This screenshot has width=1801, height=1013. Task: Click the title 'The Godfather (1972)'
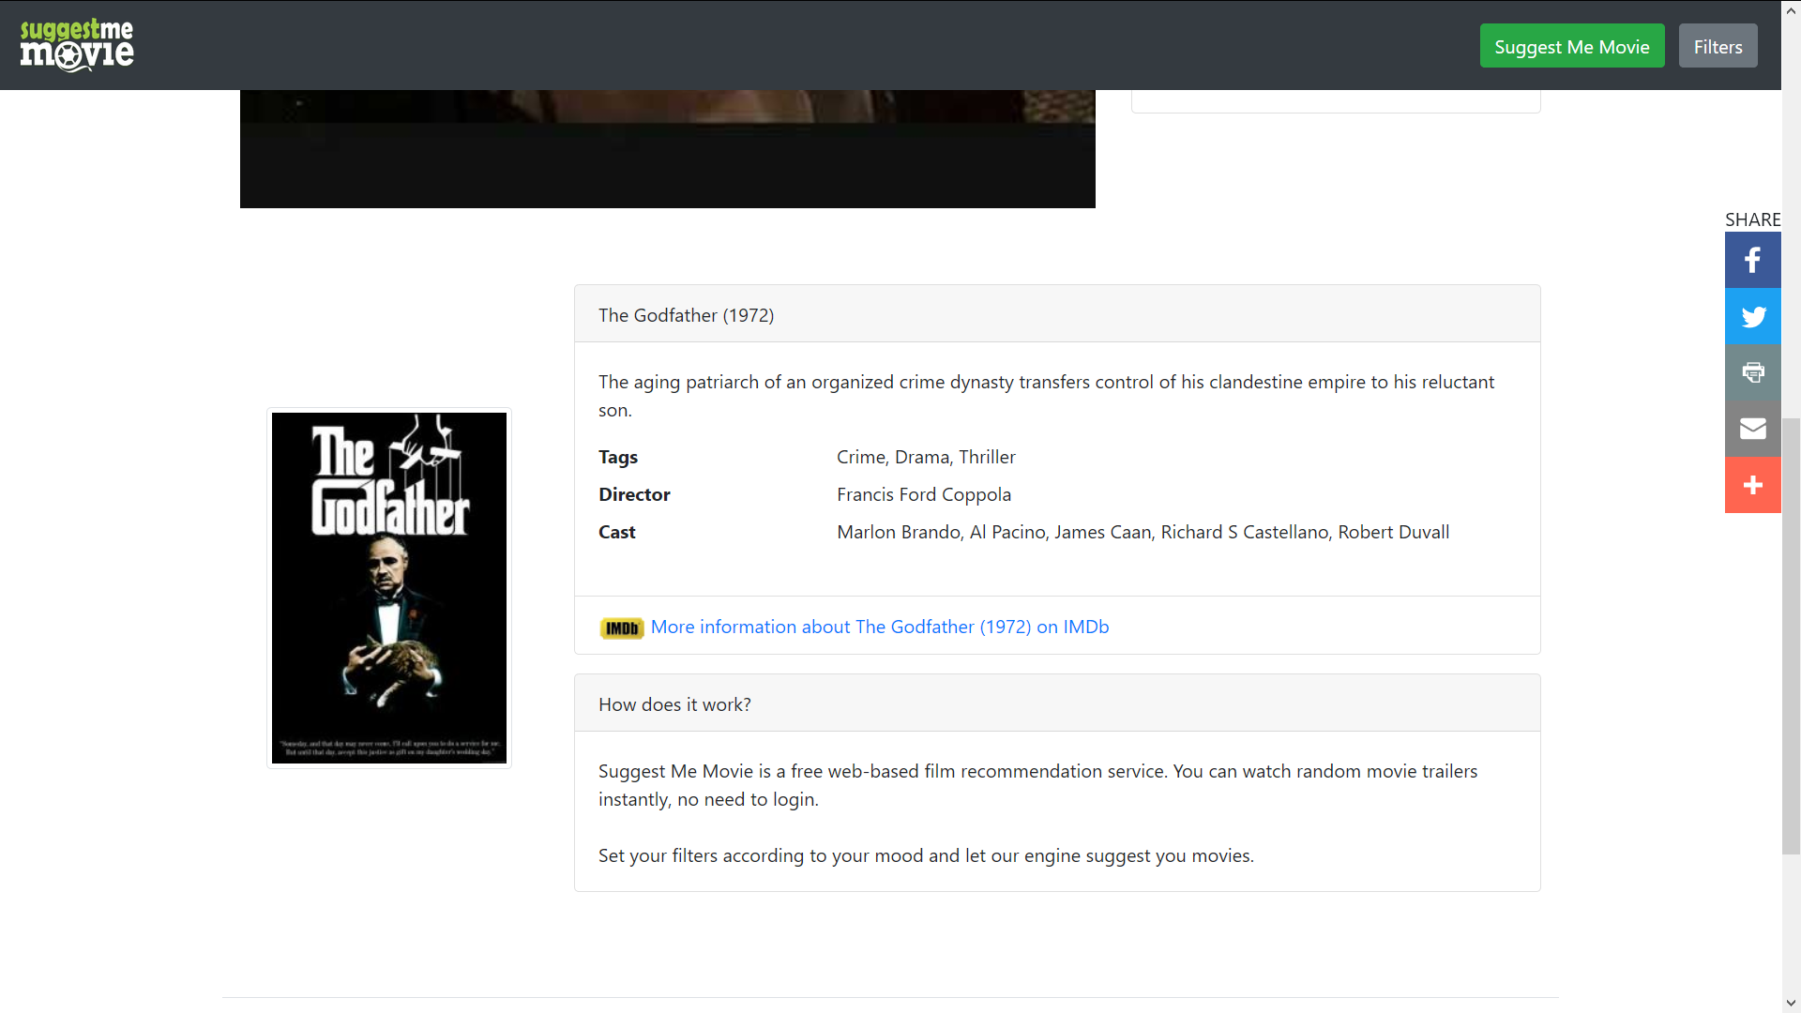coord(687,315)
